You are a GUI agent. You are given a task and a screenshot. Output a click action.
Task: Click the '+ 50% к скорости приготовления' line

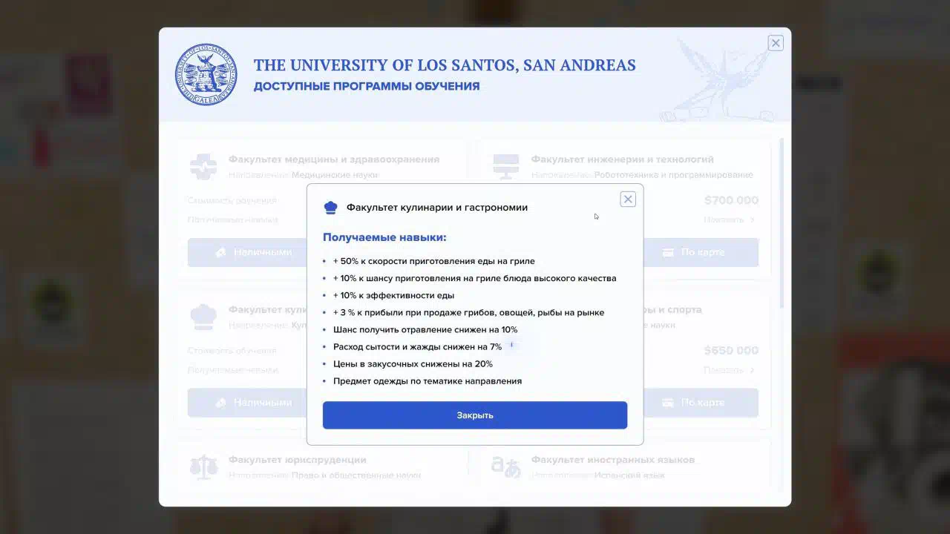click(433, 261)
